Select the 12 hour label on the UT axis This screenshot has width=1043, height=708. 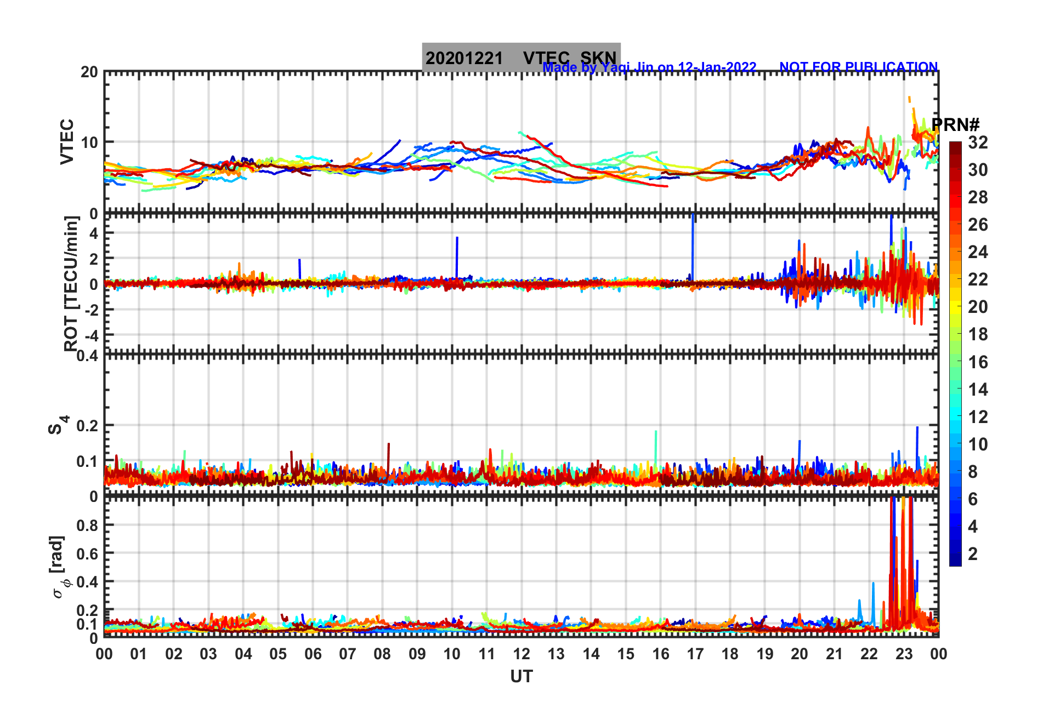521,654
